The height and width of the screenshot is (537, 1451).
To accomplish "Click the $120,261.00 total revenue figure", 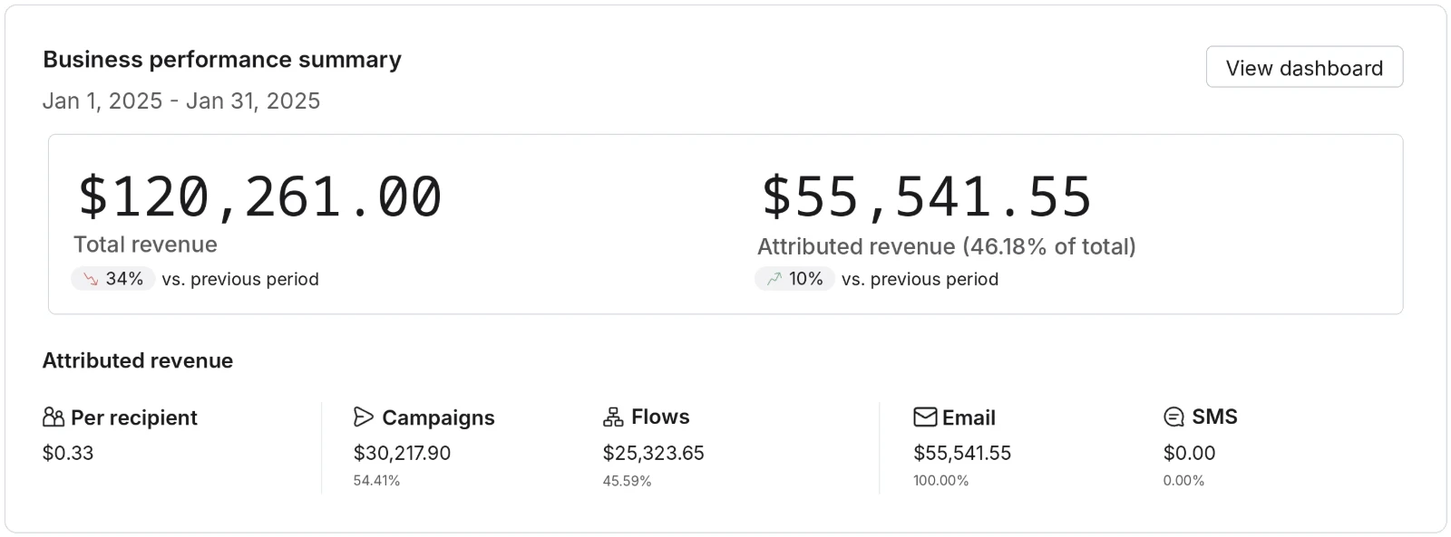I will (259, 197).
